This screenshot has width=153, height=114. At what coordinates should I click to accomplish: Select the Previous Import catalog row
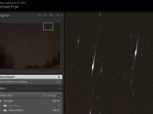click(x=31, y=77)
